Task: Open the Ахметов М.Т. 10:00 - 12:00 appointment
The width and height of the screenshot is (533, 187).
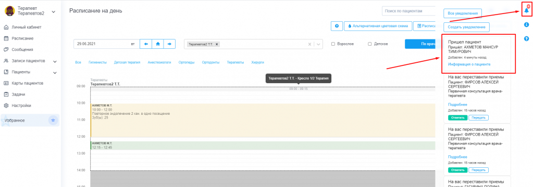Action: [263, 120]
